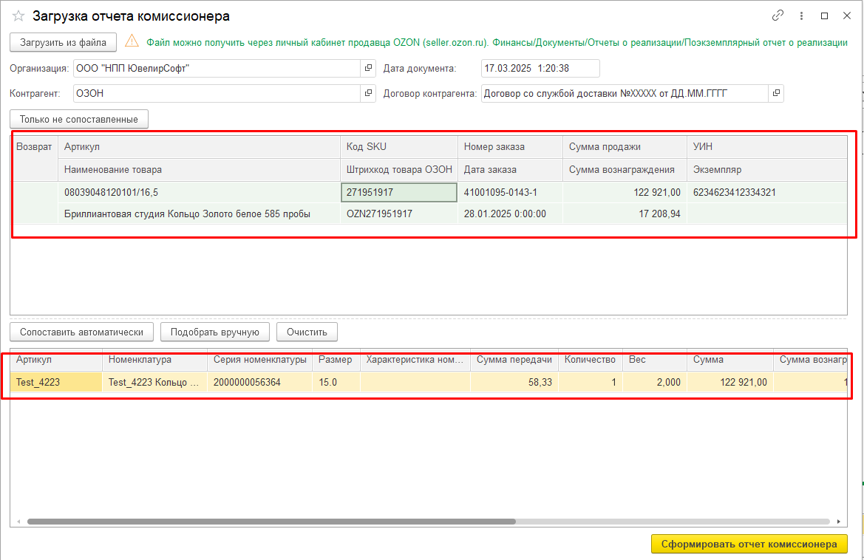Click Количество column header
This screenshot has width=864, height=560.
click(x=590, y=360)
